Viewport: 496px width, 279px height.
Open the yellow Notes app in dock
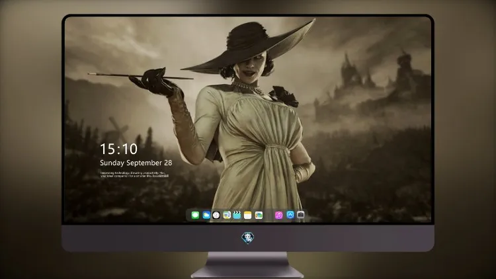click(x=248, y=215)
